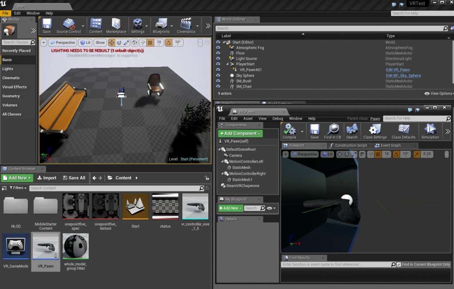Click the Content Browser lock icon
This screenshot has width=454, height=289.
(x=207, y=178)
